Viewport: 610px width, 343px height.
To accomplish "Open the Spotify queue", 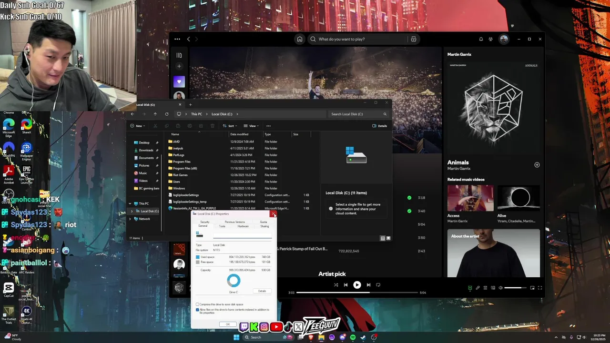I will coord(486,288).
